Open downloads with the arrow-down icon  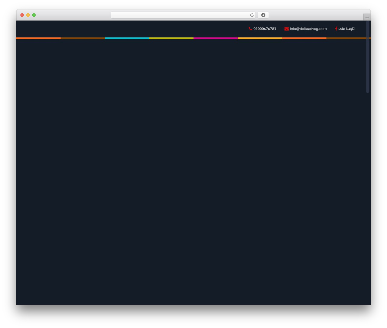tap(263, 15)
